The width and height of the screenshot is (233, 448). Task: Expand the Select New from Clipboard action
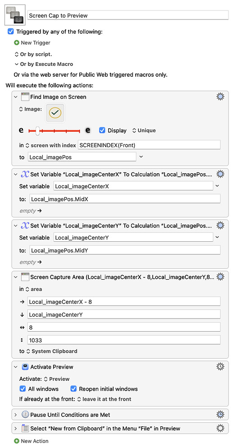click(x=16, y=428)
